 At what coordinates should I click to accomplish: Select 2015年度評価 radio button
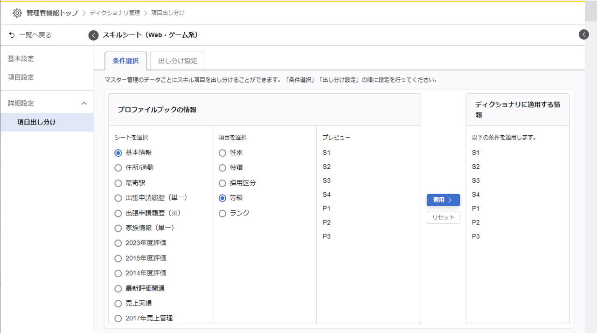(x=118, y=258)
